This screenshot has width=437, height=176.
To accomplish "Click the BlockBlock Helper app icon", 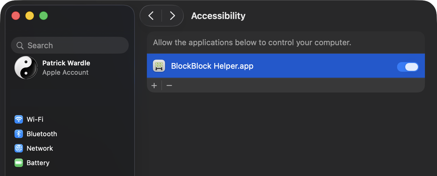I will point(159,66).
